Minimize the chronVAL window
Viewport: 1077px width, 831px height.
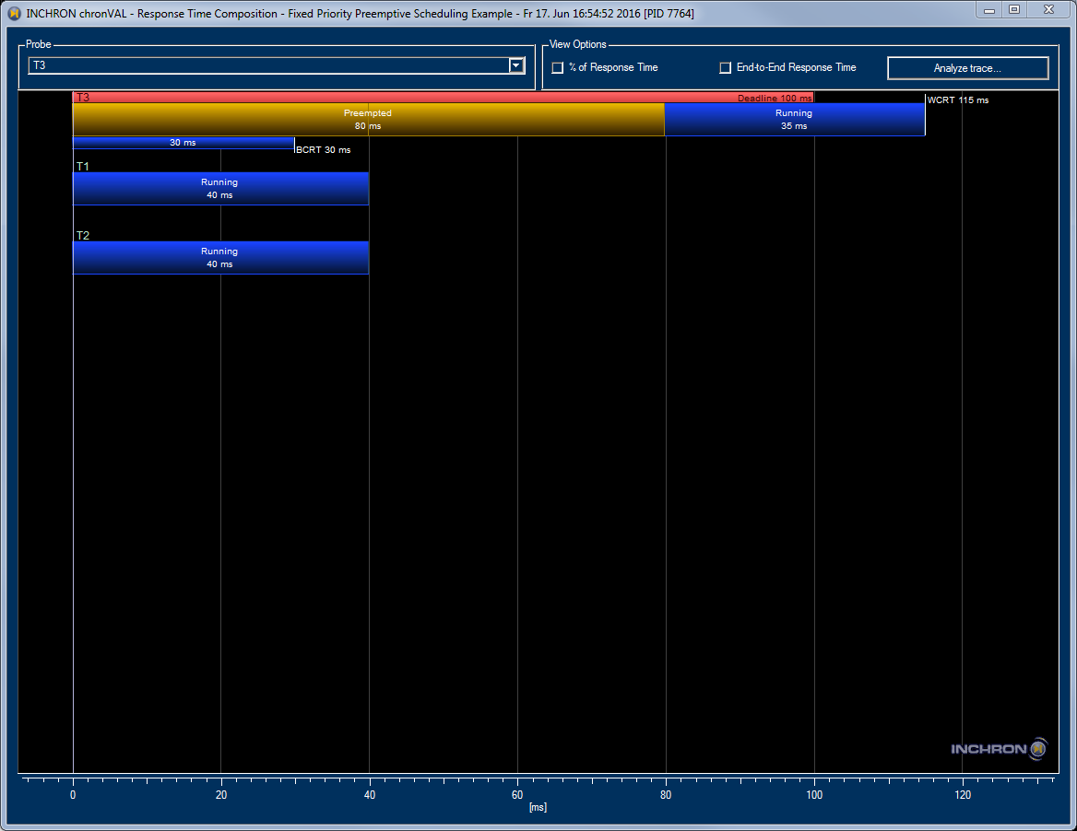(989, 9)
